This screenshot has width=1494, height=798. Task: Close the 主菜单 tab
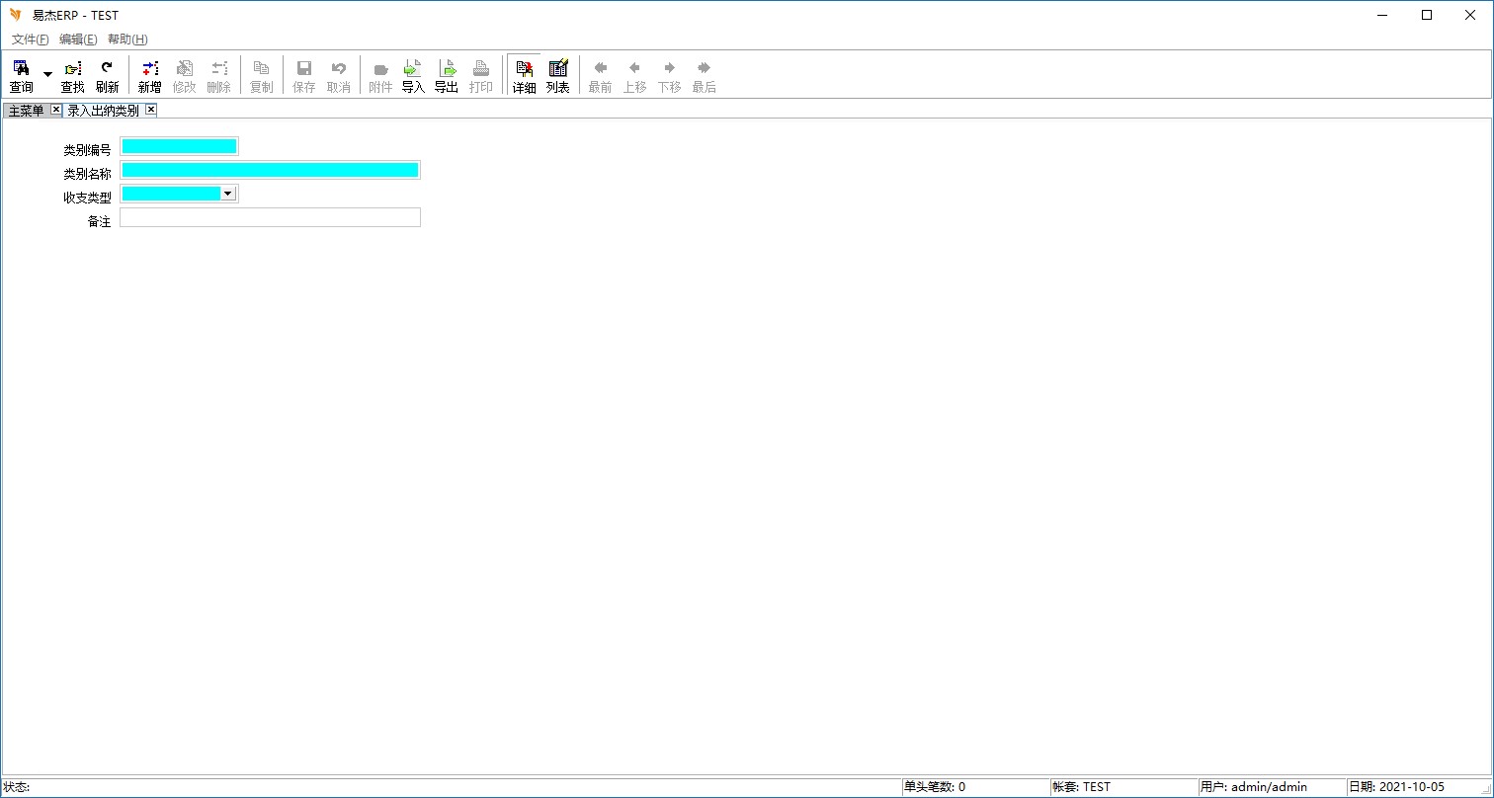tap(55, 110)
